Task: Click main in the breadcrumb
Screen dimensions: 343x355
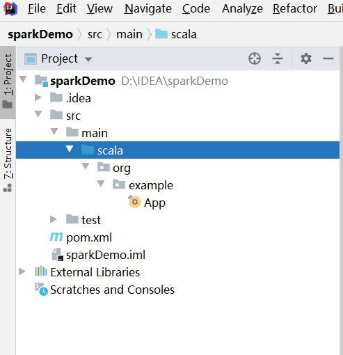Action: tap(129, 34)
